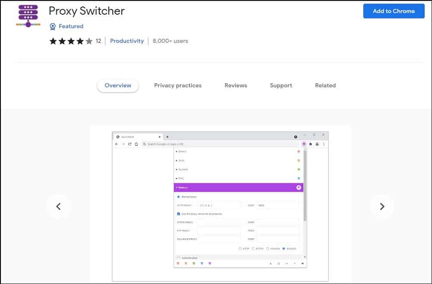Click the HTTP proxy address field
Screen dimensions: 432x284
(219, 205)
